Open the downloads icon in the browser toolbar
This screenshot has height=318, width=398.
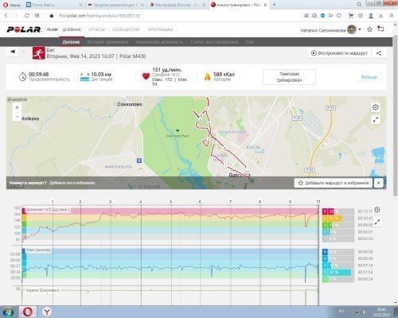381,16
